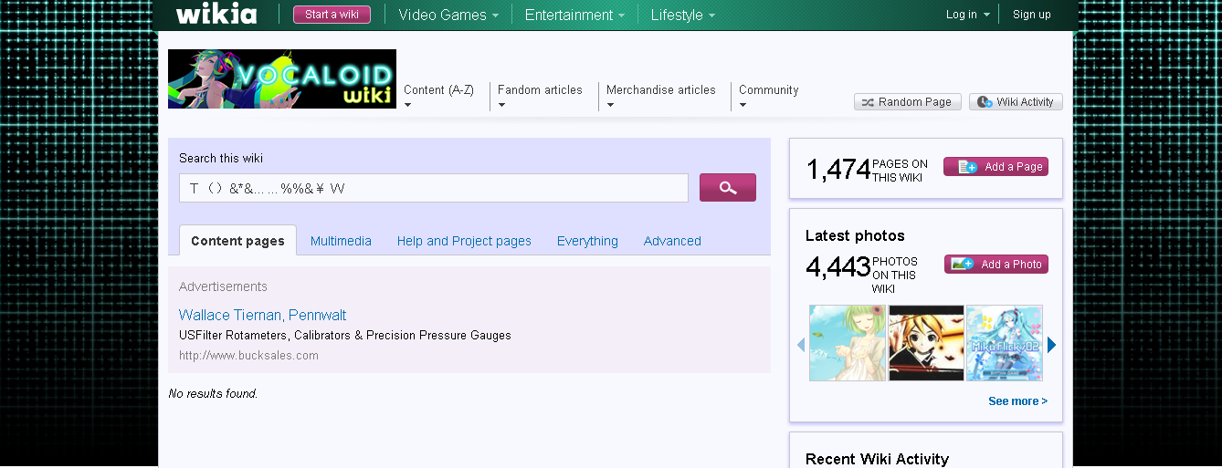Image resolution: width=1222 pixels, height=468 pixels.
Task: Open the green-haired girl photo thumbnail
Action: click(x=848, y=343)
